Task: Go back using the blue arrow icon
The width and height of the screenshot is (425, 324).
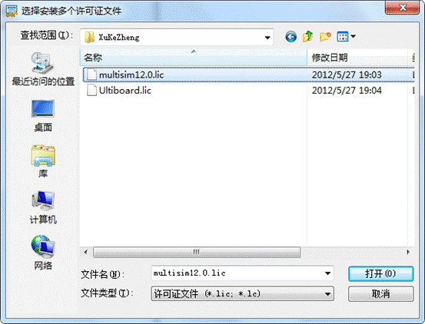Action: click(x=291, y=37)
